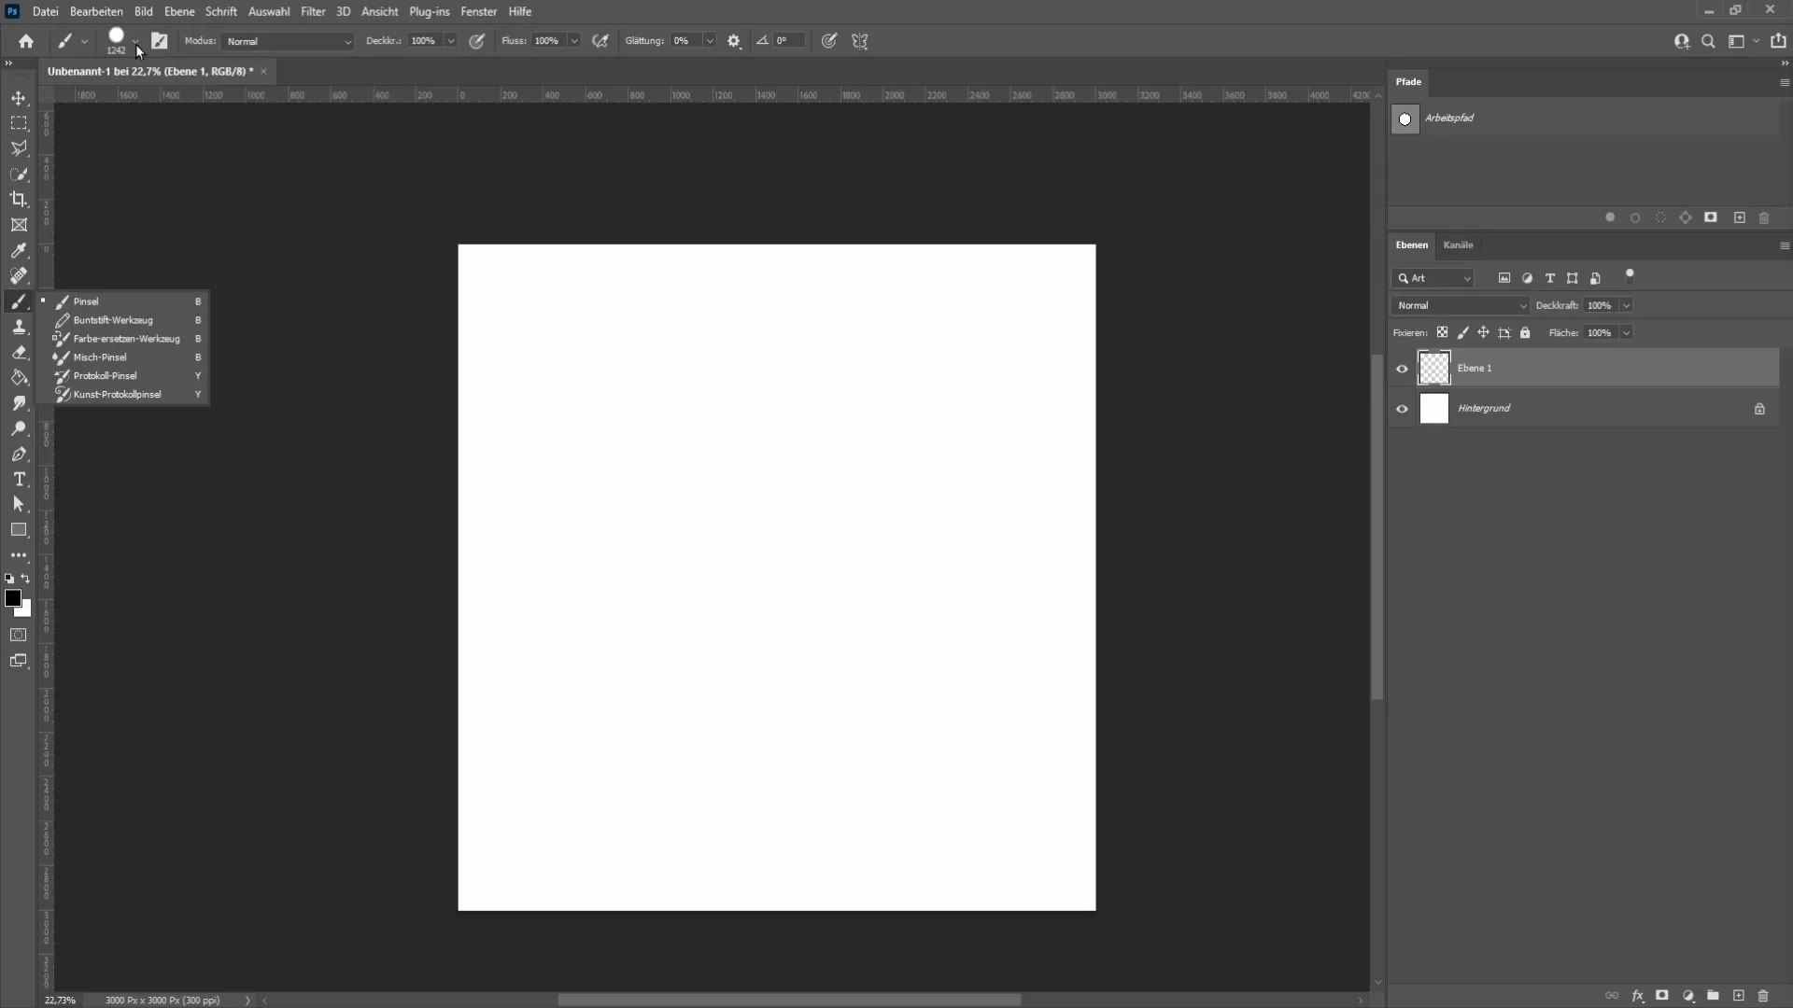
Task: Toggle visibility of Hintergrund layer
Action: pos(1402,407)
